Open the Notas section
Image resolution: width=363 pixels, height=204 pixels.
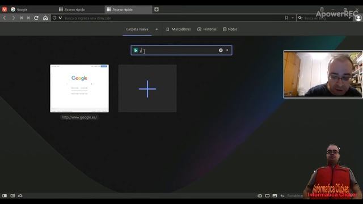click(x=230, y=29)
